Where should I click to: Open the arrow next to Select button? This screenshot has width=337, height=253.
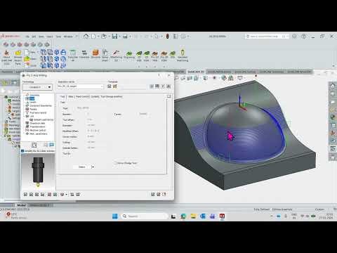coord(93,167)
